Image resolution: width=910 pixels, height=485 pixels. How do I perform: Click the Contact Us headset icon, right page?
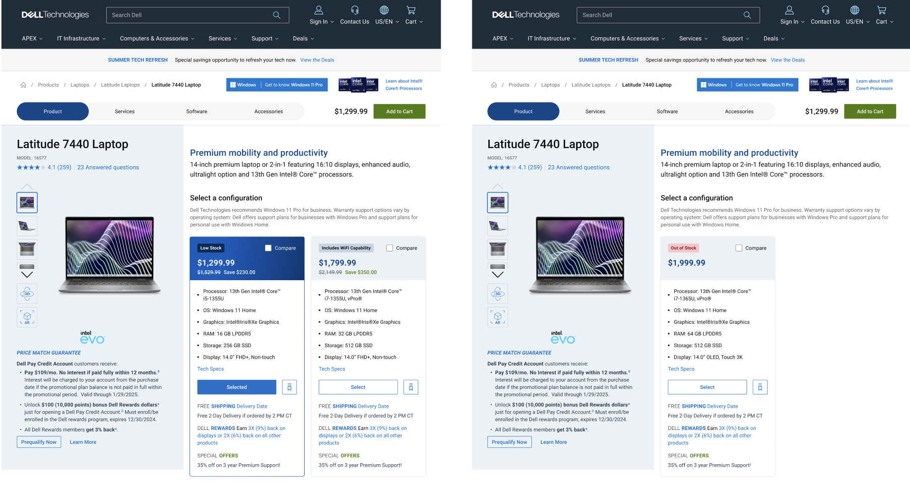tap(825, 10)
